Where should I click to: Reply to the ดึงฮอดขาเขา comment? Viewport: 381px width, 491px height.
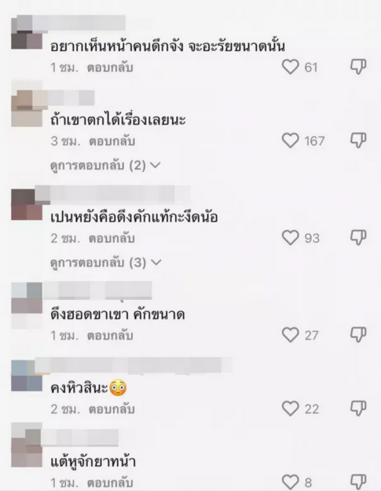click(x=110, y=336)
